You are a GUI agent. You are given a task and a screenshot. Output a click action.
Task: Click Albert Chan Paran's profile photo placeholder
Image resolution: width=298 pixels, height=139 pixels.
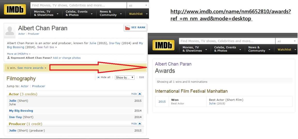pos(10,31)
